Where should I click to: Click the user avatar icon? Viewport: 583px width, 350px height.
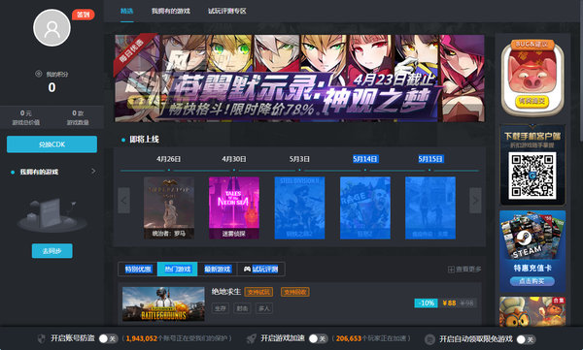click(51, 28)
